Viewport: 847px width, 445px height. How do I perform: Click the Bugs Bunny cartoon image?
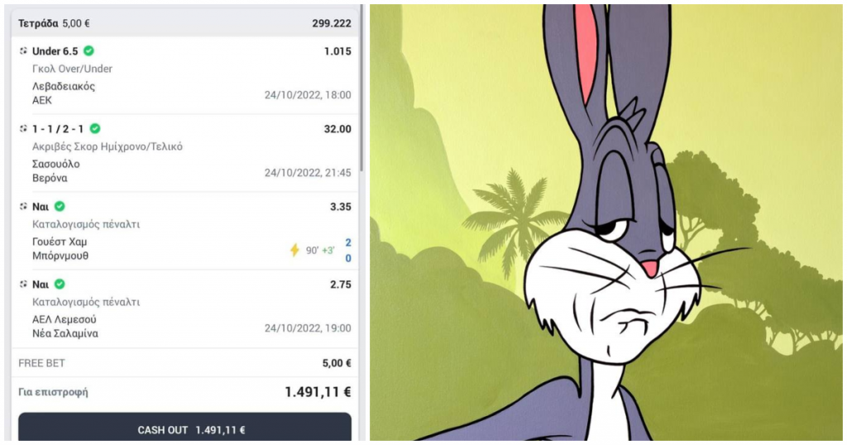point(605,223)
